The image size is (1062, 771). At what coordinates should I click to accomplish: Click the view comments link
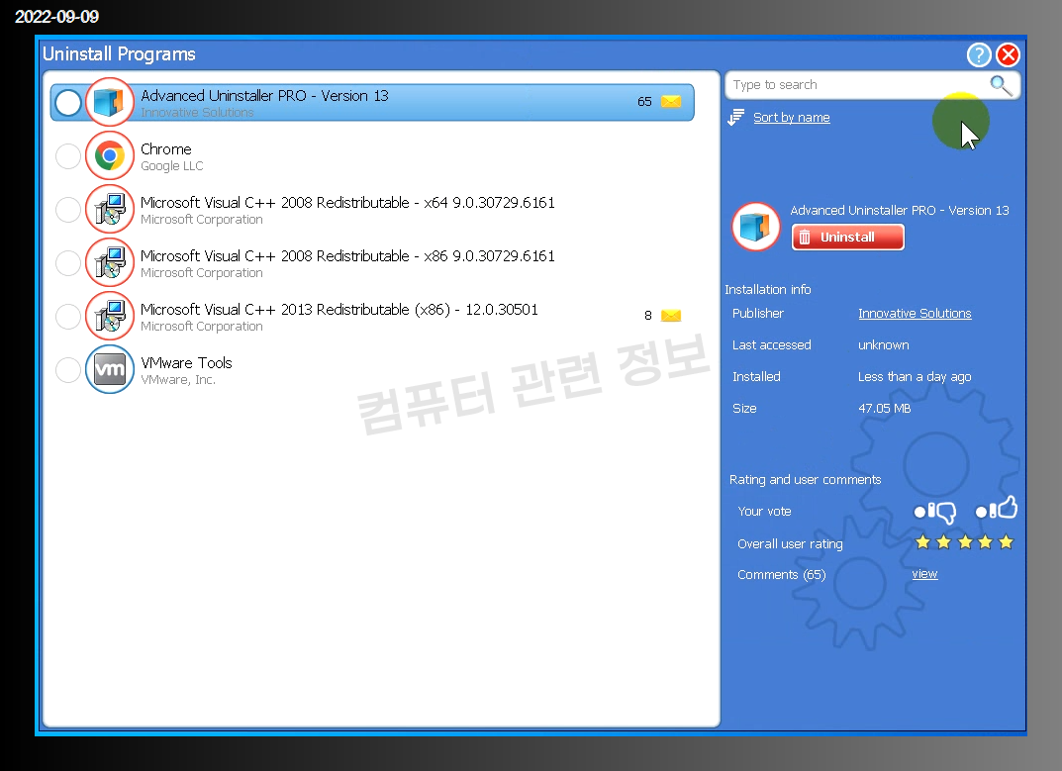coord(924,574)
